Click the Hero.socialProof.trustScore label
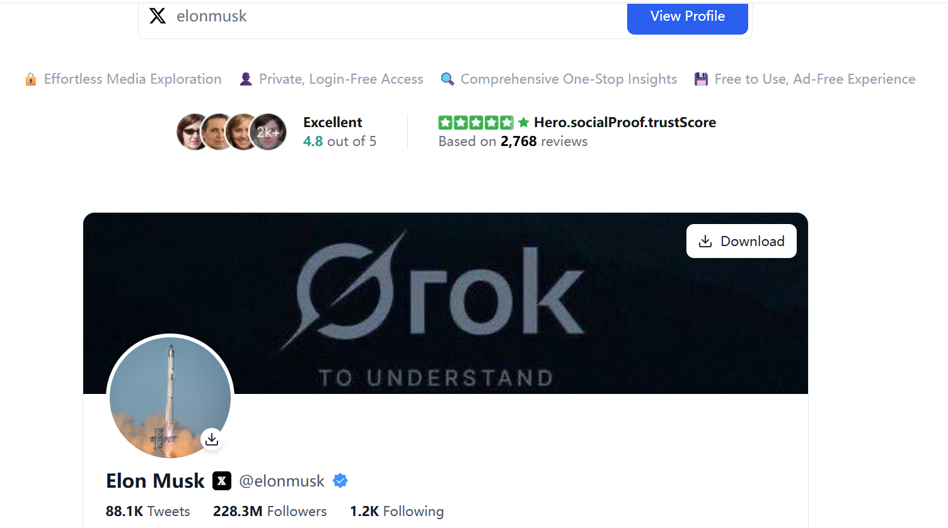The width and height of the screenshot is (948, 528). (625, 123)
